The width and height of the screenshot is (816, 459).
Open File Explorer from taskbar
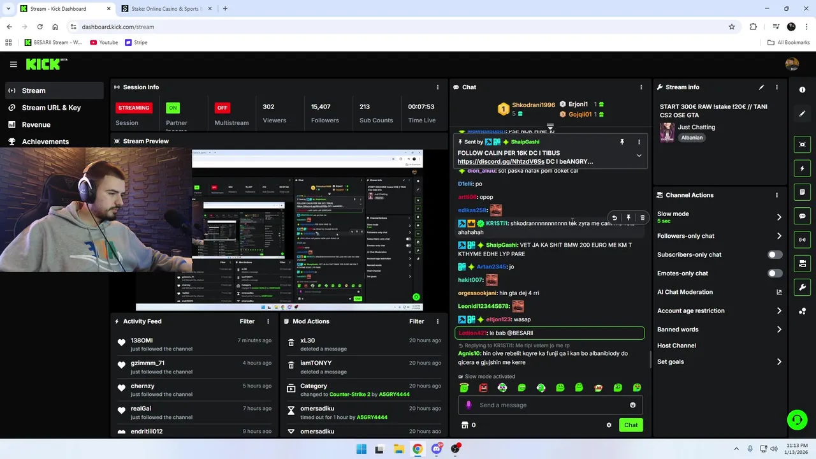click(398, 449)
